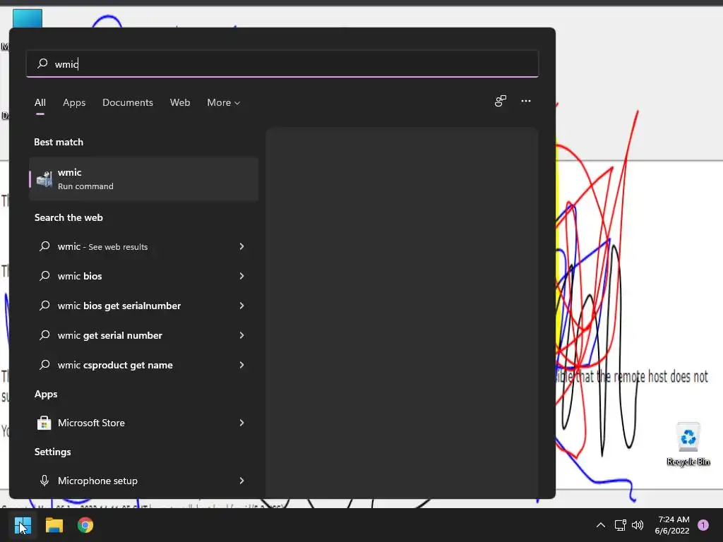The width and height of the screenshot is (723, 542).
Task: Switch to the Apps filter tab
Action: point(74,102)
